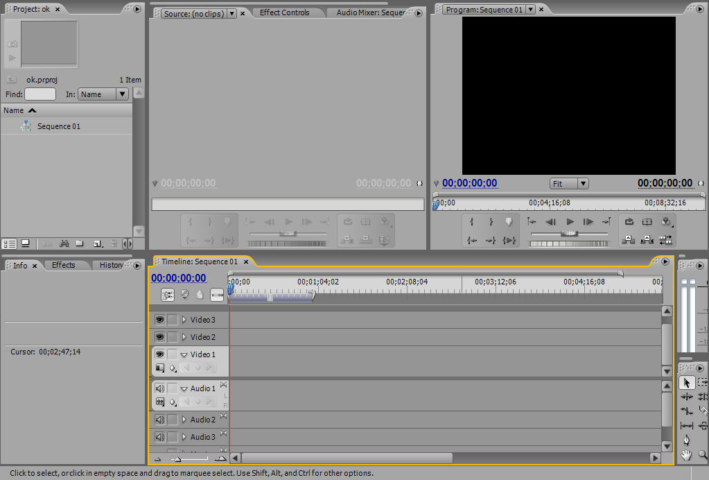Viewport: 709px width, 480px height.
Task: Toggle Snap in the Timeline panel
Action: point(168,295)
